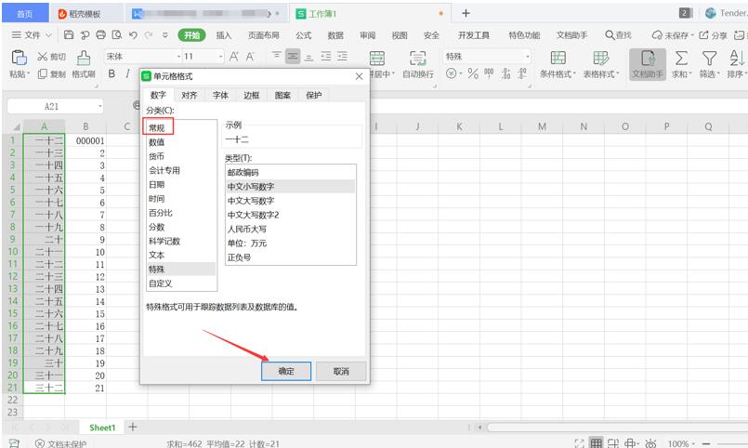Click the Undo arrow icon

(x=133, y=34)
